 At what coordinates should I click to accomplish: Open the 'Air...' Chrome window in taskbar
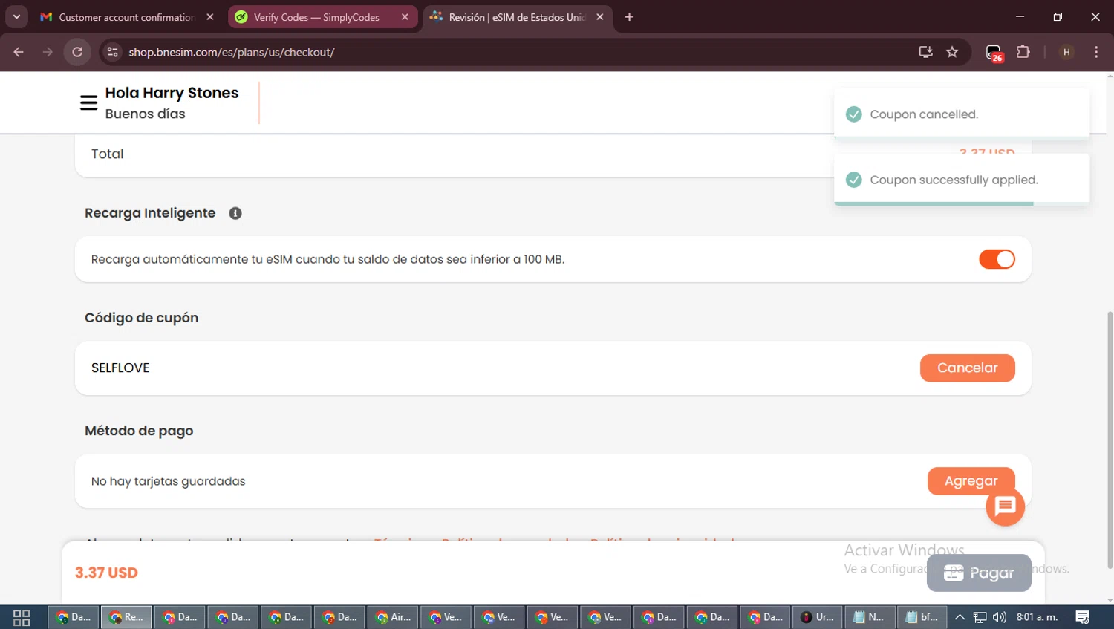pos(393,617)
